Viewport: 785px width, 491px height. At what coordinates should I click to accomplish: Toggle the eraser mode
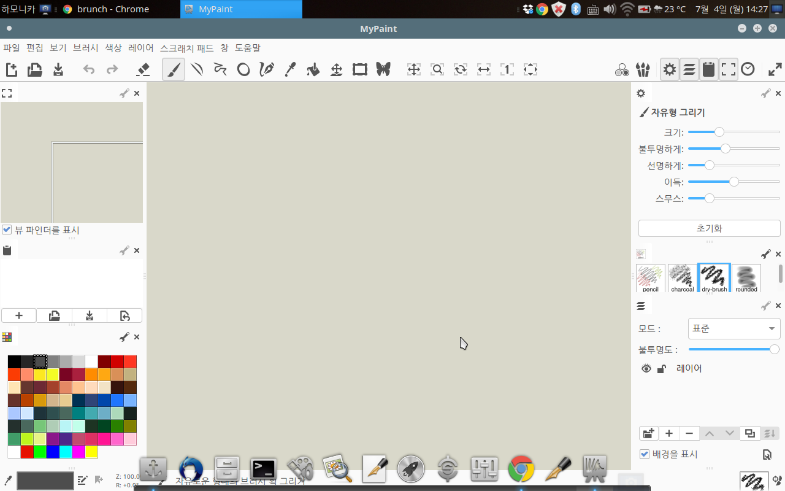[143, 69]
